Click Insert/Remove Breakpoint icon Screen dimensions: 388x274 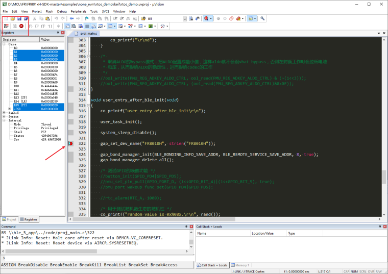pyautogui.click(x=219, y=18)
